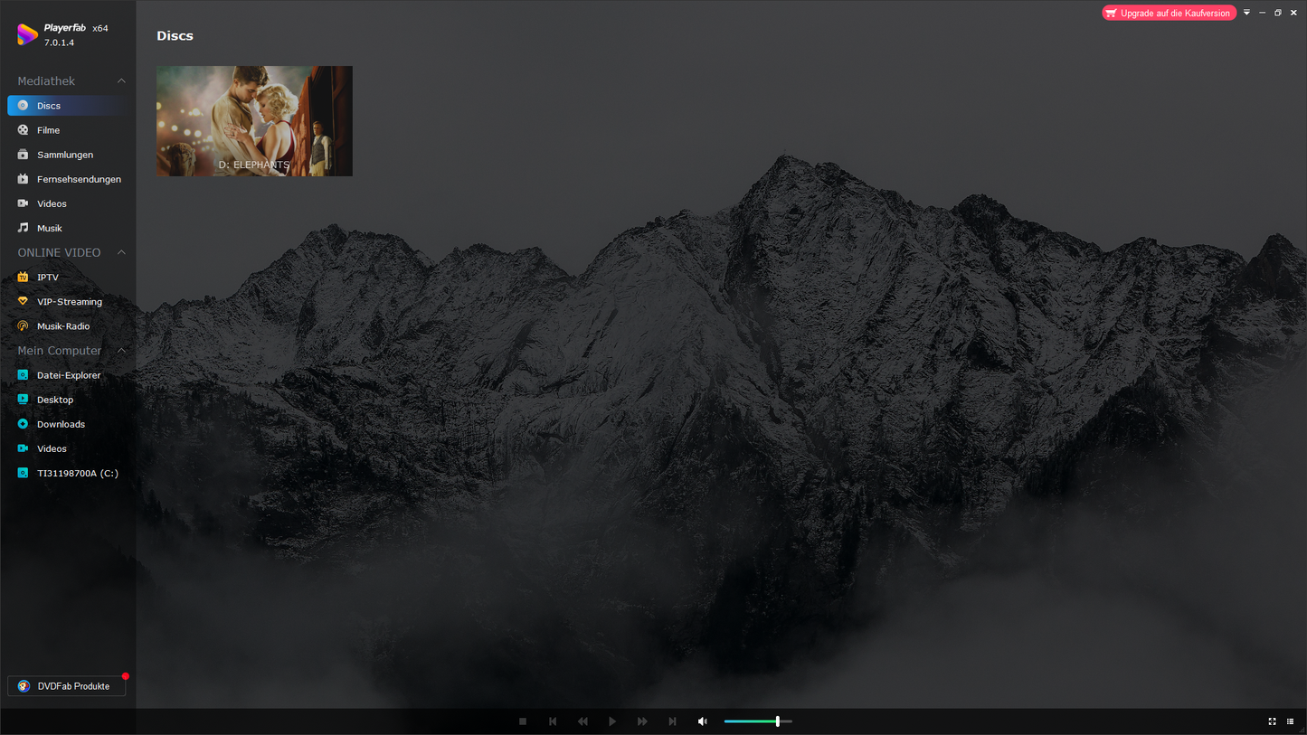1307x735 pixels.
Task: Open the DVDFab Produkte button
Action: click(66, 686)
